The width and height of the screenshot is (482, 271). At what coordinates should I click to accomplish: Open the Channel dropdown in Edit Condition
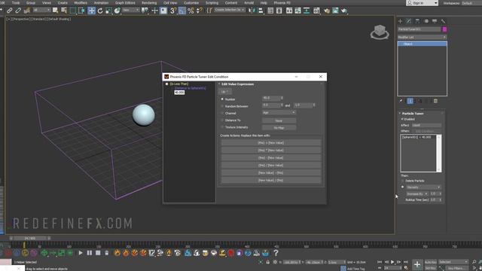pyautogui.click(x=279, y=113)
